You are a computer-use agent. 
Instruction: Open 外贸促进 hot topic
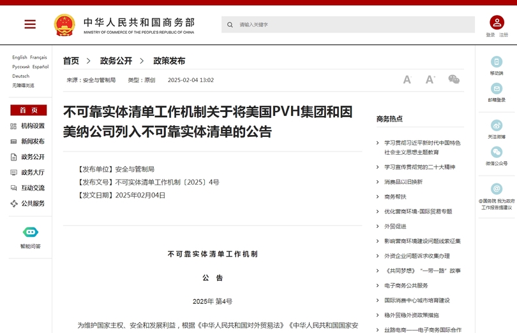pyautogui.click(x=395, y=227)
